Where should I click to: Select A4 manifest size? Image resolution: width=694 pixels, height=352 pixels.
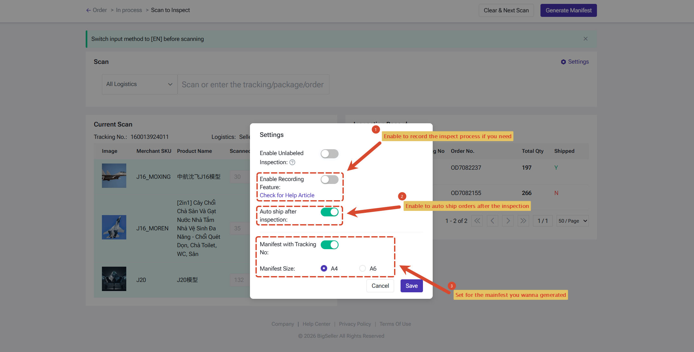click(x=324, y=268)
